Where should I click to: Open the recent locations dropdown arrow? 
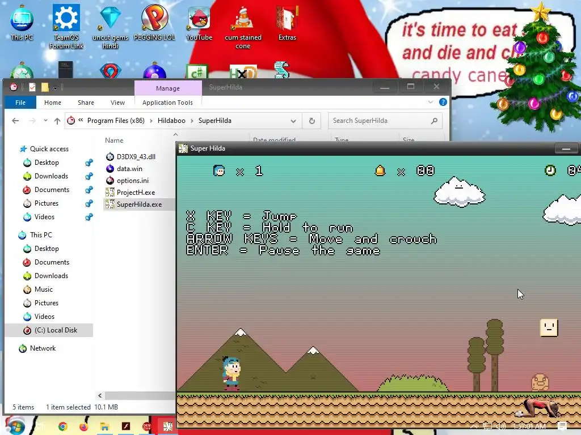45,120
